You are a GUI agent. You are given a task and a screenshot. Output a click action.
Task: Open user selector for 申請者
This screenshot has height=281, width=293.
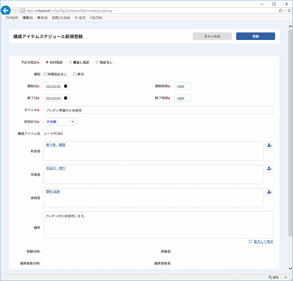[x=269, y=169]
